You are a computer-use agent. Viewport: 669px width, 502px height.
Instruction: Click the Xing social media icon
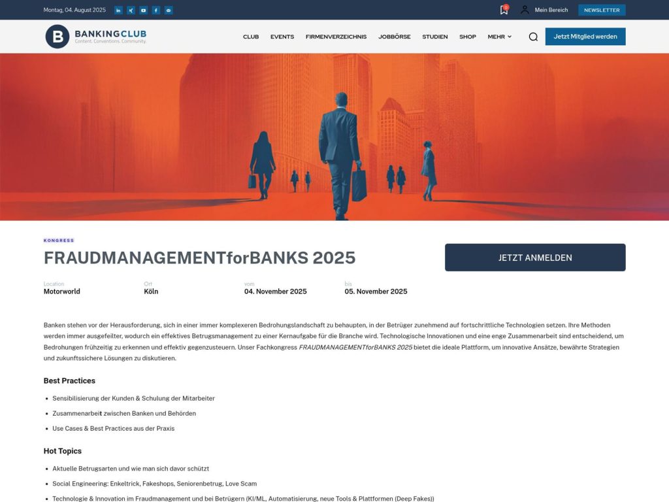click(130, 10)
